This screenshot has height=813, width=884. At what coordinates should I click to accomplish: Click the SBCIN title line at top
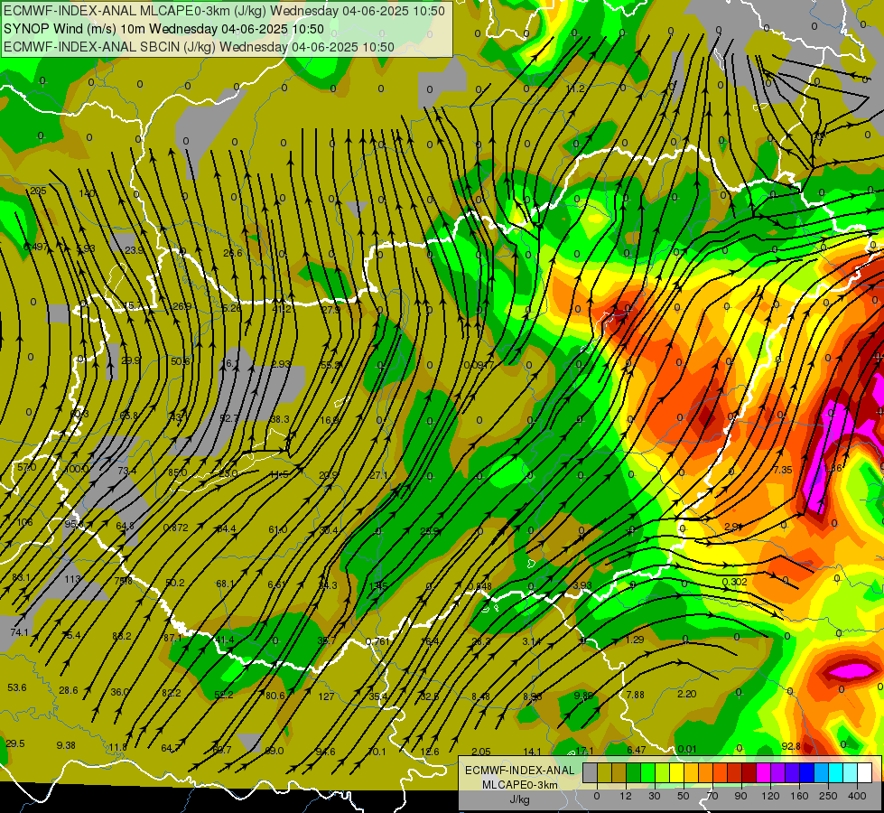pyautogui.click(x=199, y=47)
